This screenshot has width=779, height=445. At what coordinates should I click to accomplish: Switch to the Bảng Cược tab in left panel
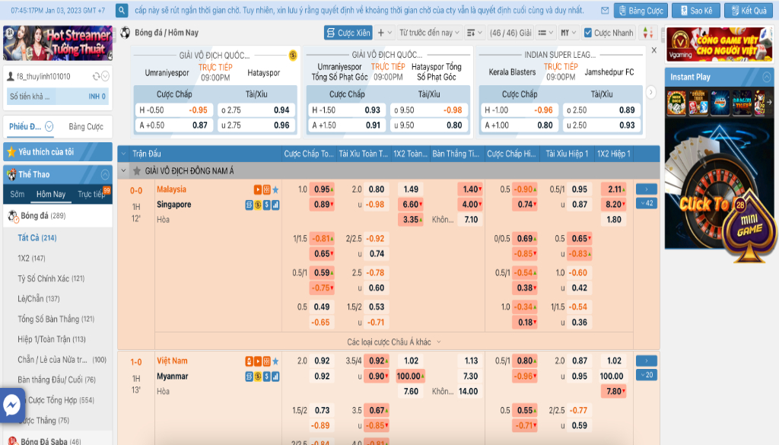point(86,127)
